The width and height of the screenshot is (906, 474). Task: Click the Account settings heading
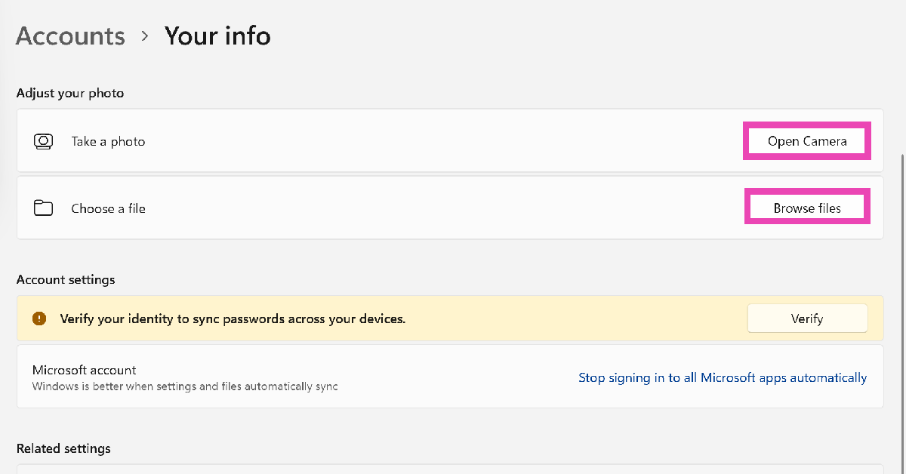(66, 279)
